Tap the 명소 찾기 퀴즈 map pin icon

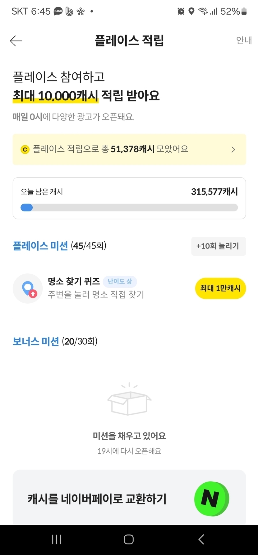(28, 288)
